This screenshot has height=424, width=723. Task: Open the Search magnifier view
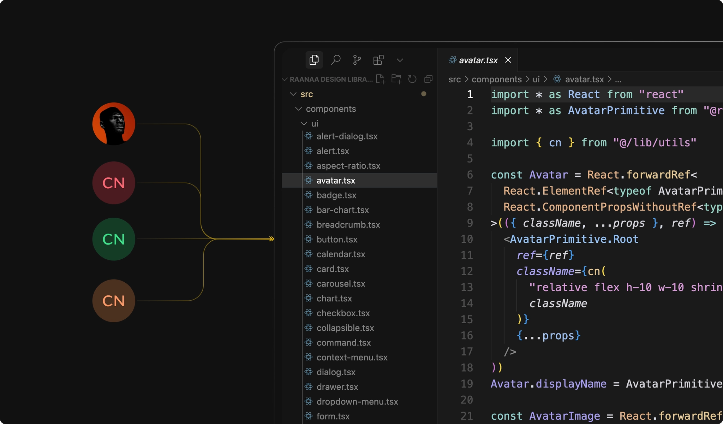pyautogui.click(x=336, y=60)
